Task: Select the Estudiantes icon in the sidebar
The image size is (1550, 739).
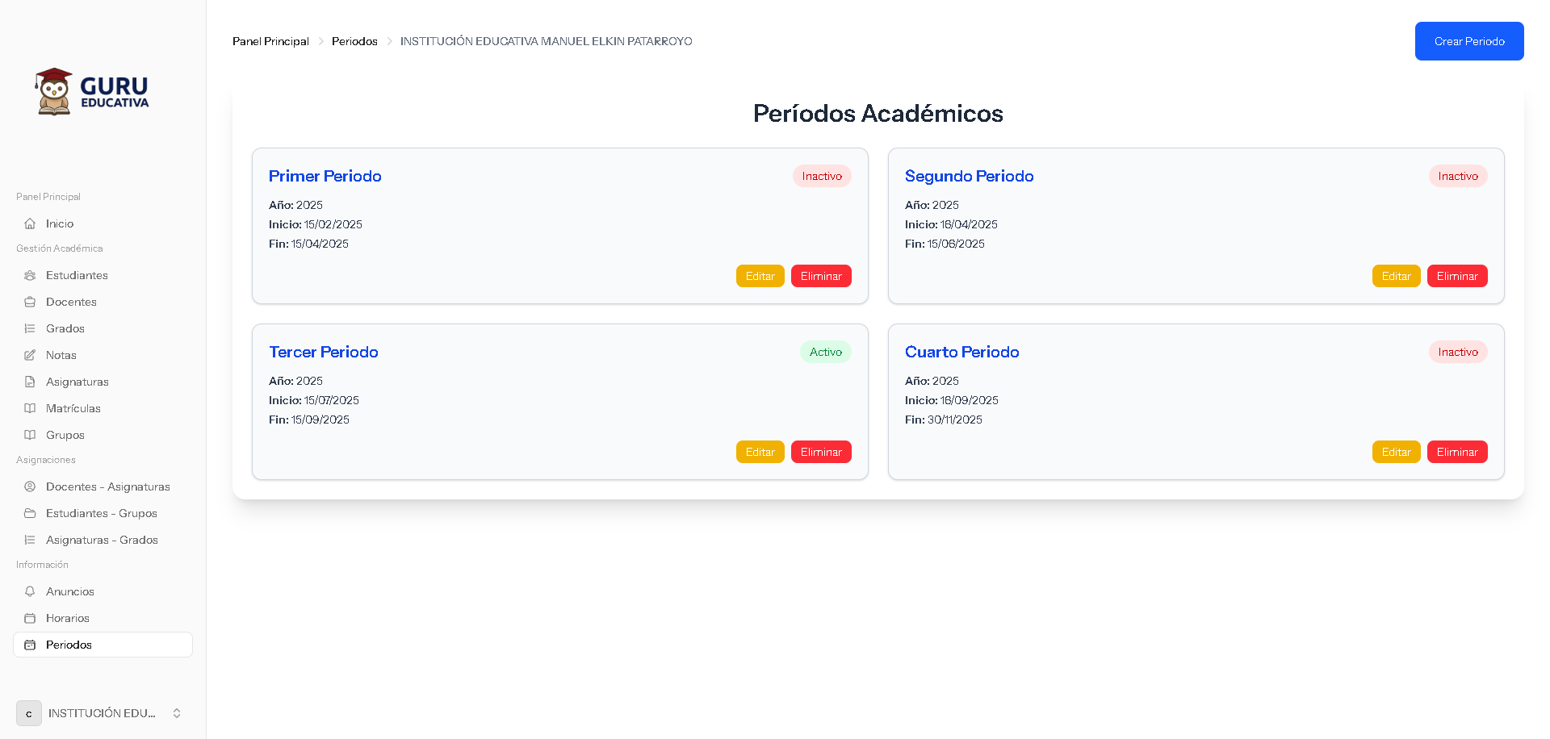Action: click(29, 275)
